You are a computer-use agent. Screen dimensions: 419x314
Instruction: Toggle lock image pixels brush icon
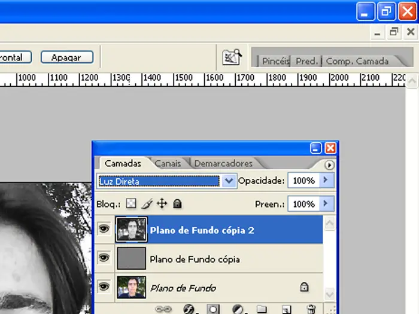click(x=147, y=204)
